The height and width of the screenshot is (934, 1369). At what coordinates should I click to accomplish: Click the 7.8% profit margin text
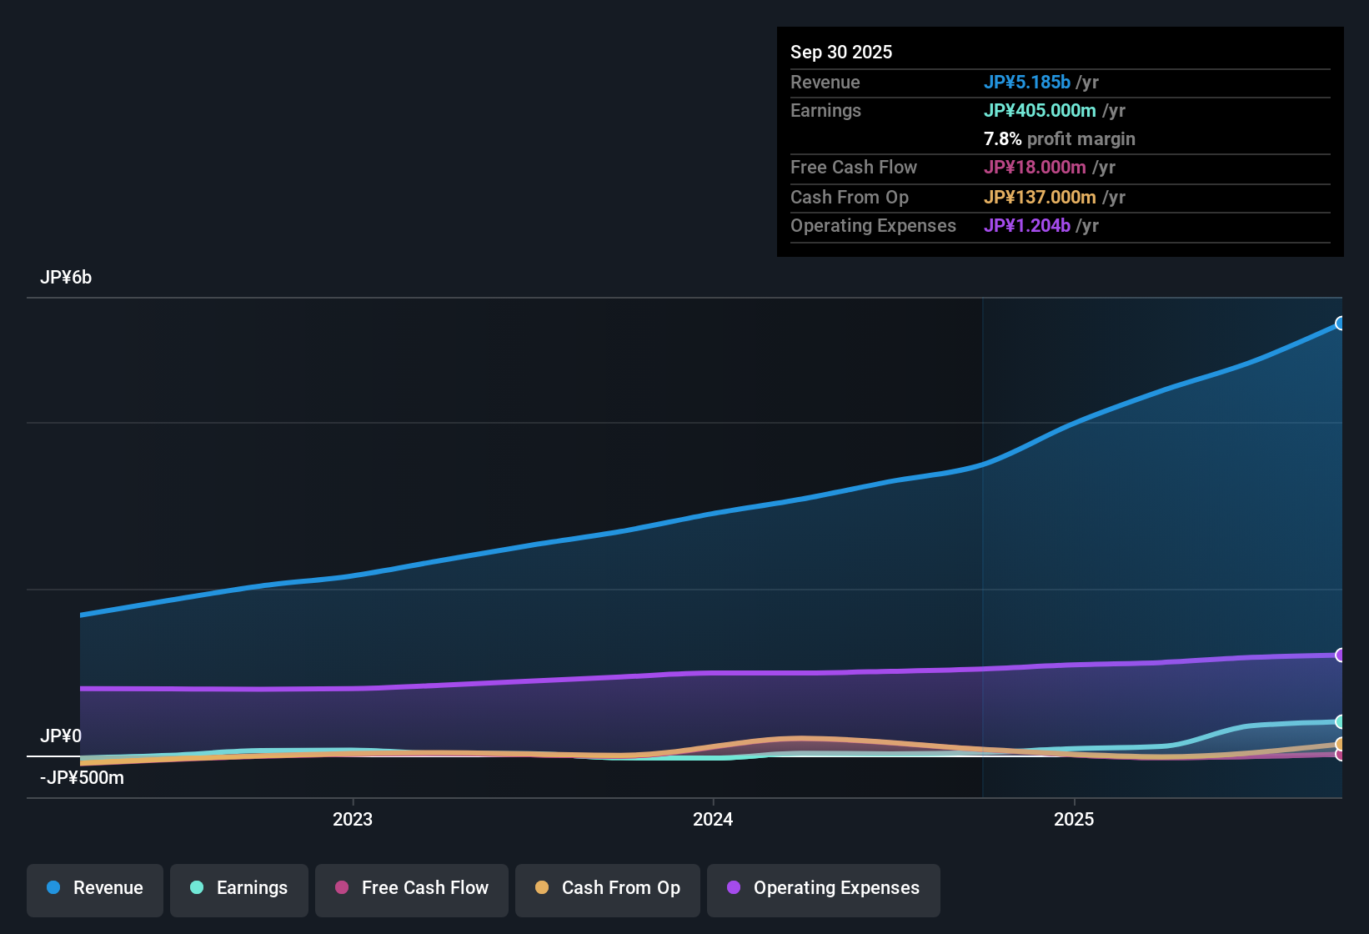pyautogui.click(x=1060, y=139)
